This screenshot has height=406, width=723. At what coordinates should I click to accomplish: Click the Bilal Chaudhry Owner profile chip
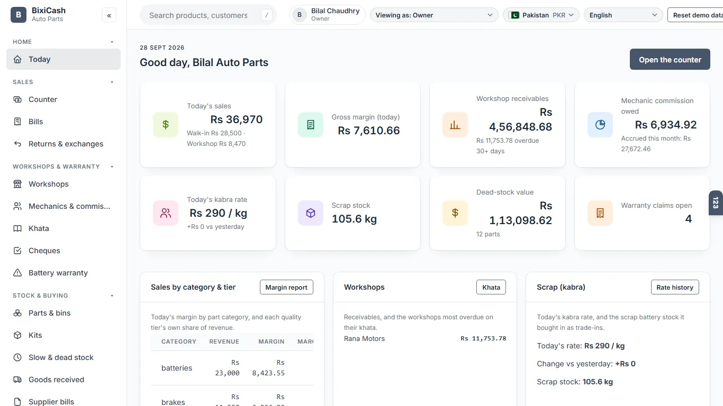(x=328, y=15)
